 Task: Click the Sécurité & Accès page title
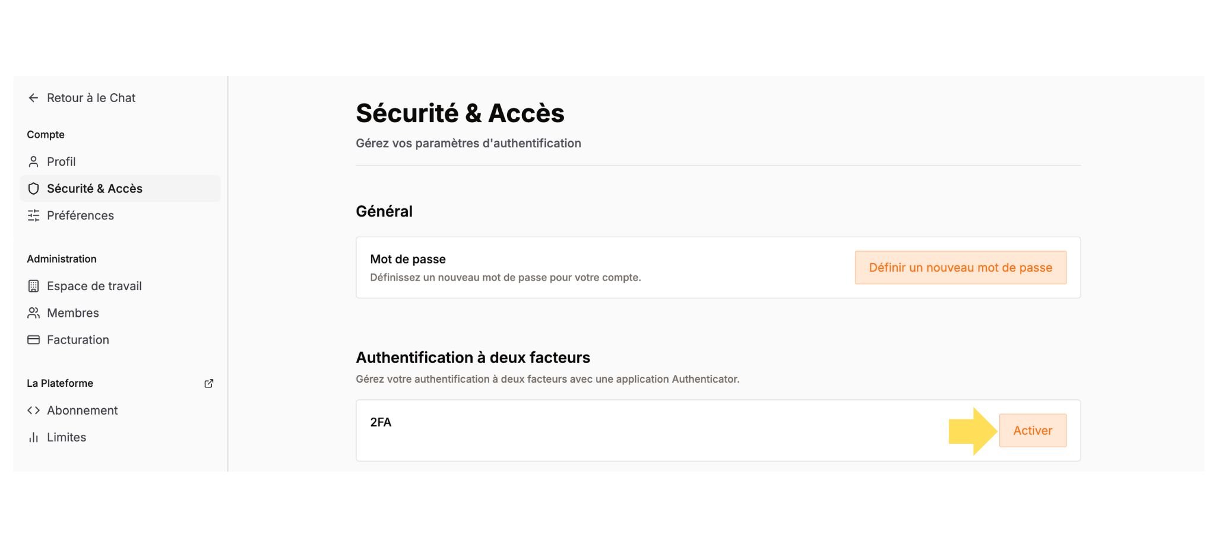[x=460, y=113]
